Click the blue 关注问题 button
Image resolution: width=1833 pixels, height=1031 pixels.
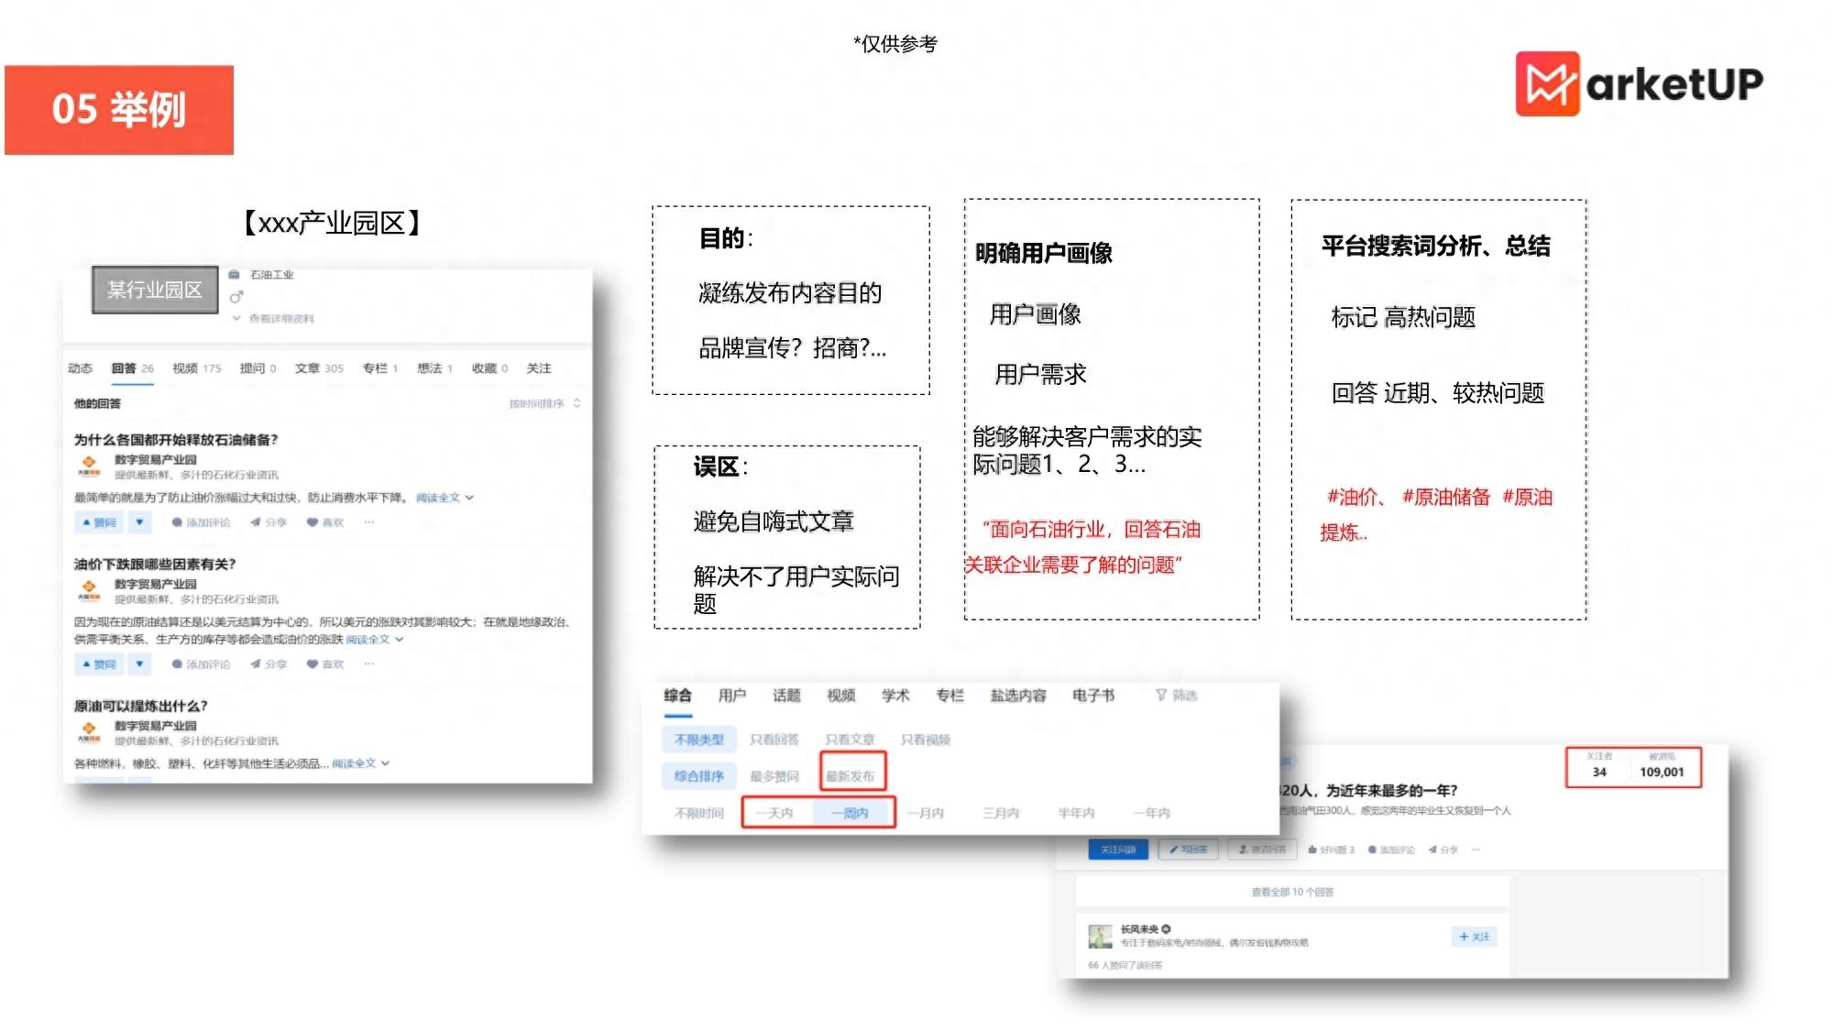[1118, 850]
